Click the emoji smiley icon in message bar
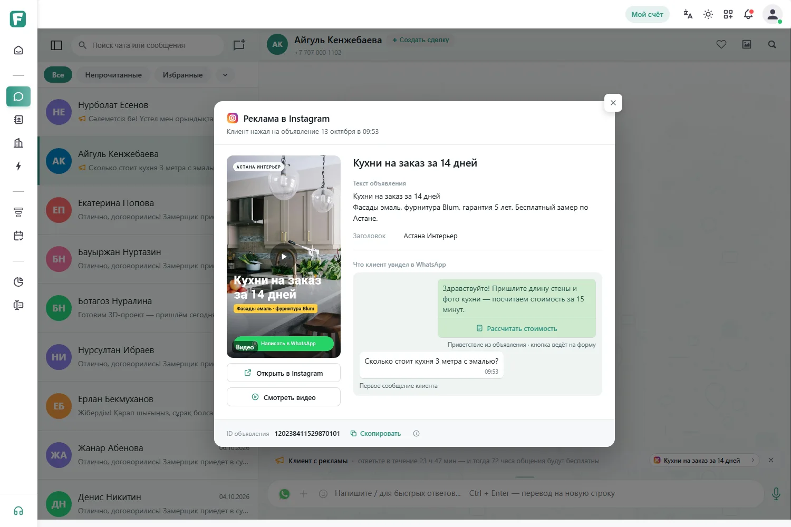Image resolution: width=791 pixels, height=527 pixels. pyautogui.click(x=323, y=494)
